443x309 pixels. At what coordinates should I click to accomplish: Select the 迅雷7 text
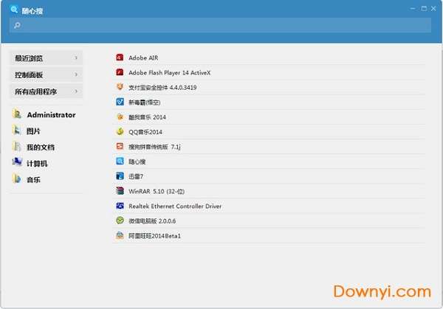point(136,177)
